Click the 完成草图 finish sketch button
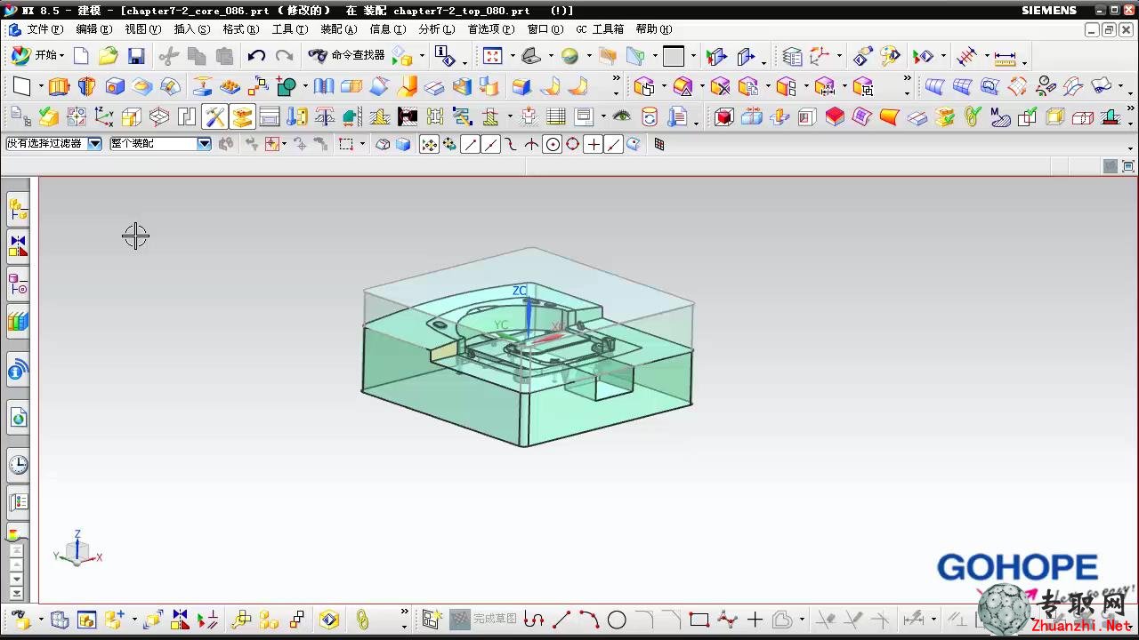 point(483,619)
